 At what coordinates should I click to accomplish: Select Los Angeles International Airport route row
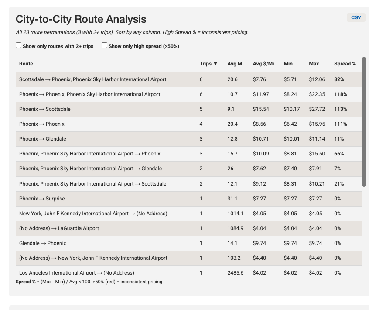76,272
